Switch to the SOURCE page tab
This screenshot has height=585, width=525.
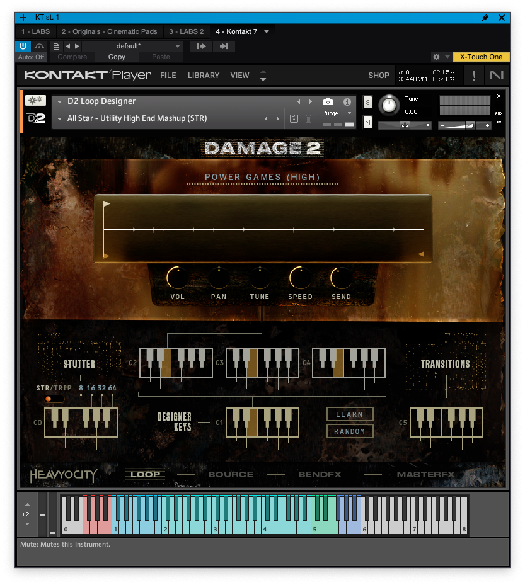point(231,475)
